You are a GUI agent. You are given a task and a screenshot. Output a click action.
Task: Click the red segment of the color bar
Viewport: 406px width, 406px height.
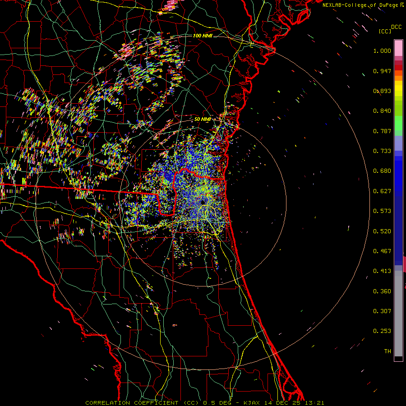398,68
